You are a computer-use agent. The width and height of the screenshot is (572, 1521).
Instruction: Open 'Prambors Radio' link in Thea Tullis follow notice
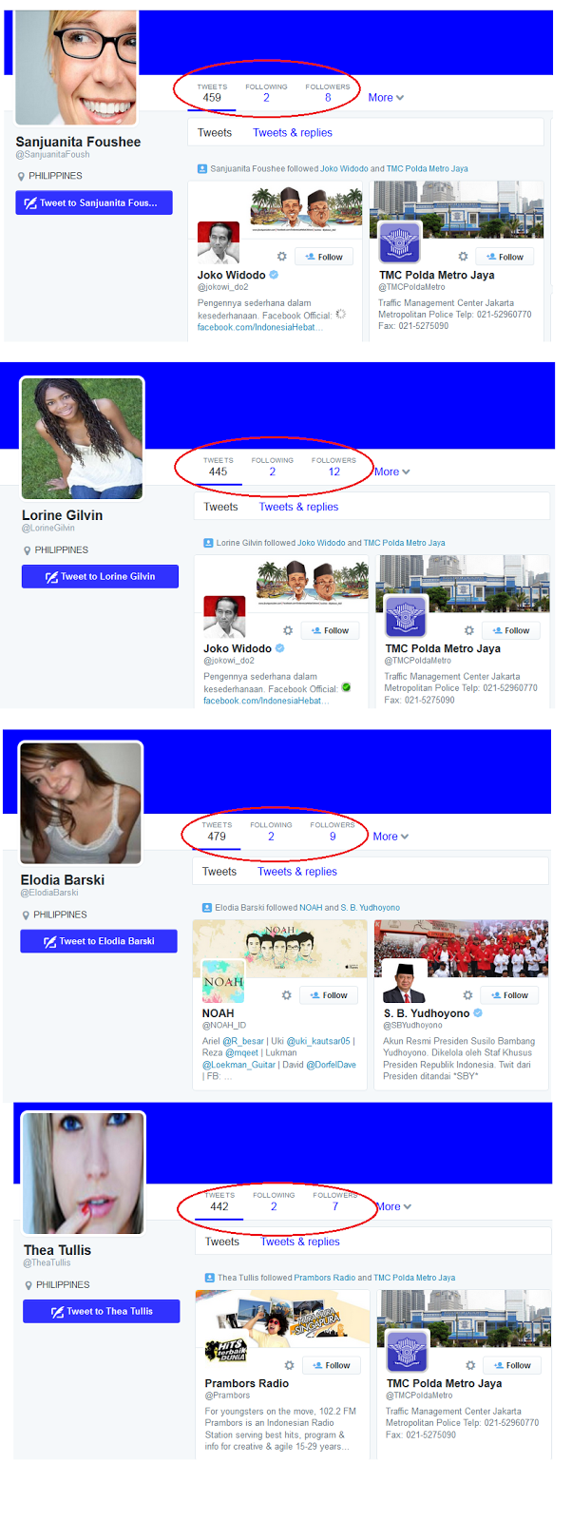(324, 1278)
